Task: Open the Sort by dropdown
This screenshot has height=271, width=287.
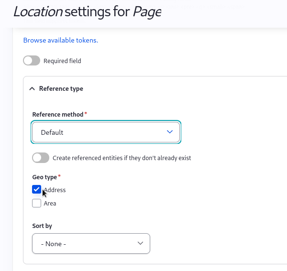Action: click(91, 243)
